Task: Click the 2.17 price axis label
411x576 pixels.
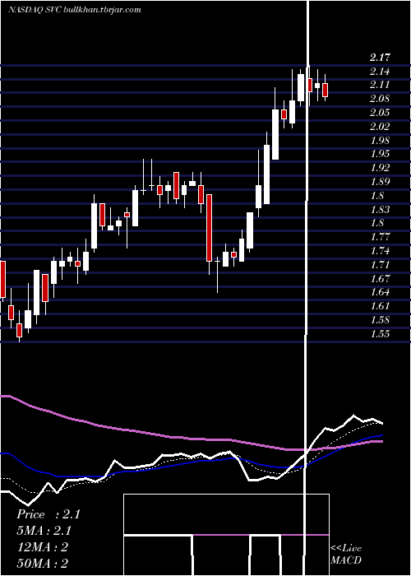Action: (380, 58)
